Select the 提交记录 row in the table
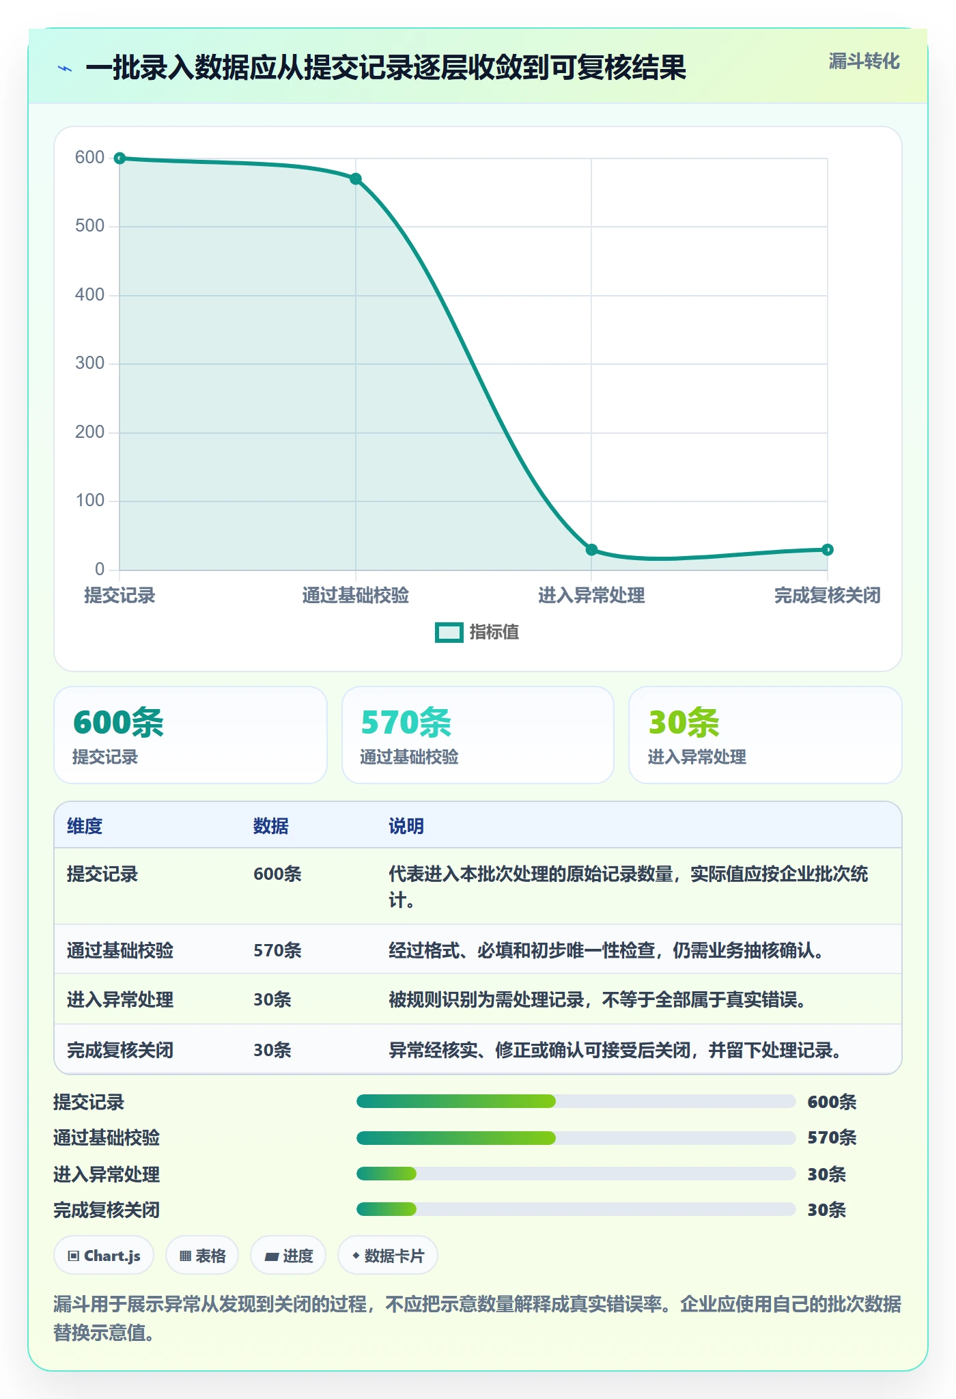This screenshot has height=1399, width=956. 478,887
